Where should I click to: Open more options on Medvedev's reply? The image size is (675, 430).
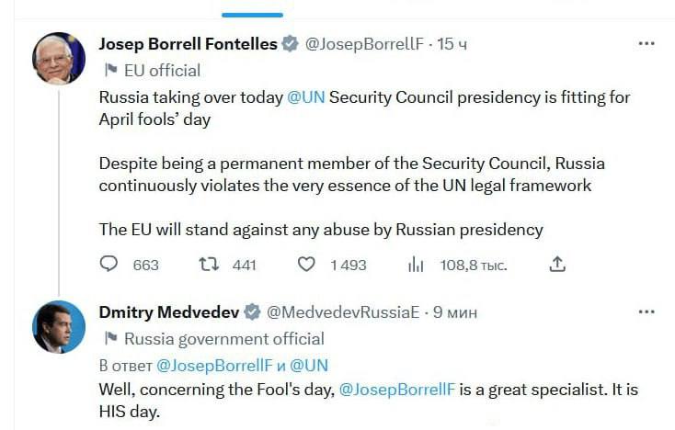pos(646,311)
